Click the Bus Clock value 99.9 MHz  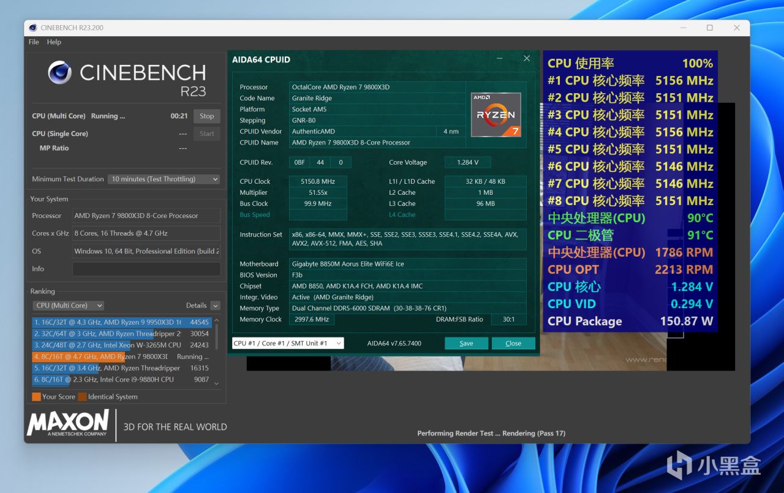click(318, 204)
